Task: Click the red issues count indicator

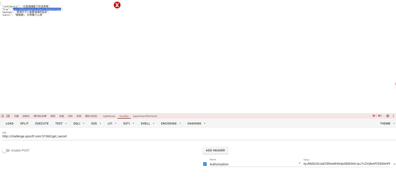Action: 380,116
